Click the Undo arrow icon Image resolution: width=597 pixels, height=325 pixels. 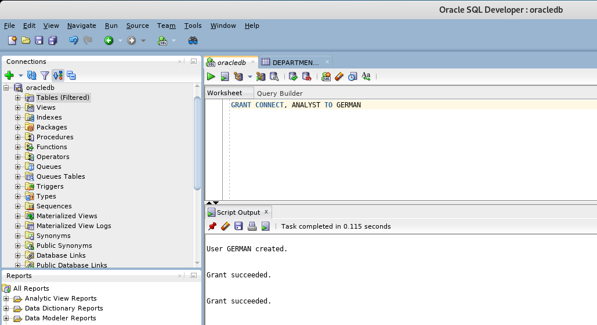coord(74,41)
